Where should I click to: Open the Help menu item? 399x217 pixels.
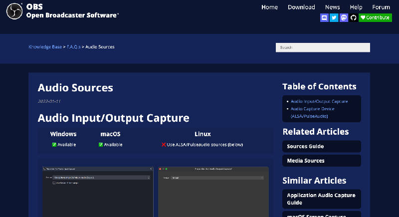(356, 7)
